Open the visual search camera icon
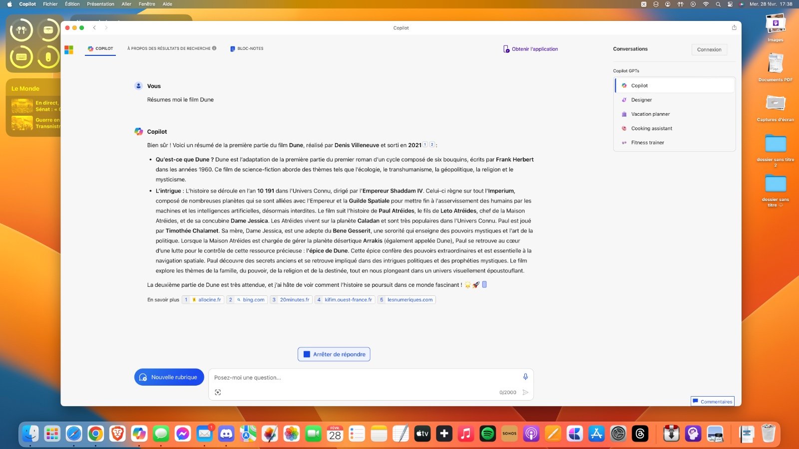The height and width of the screenshot is (449, 799). [x=218, y=392]
